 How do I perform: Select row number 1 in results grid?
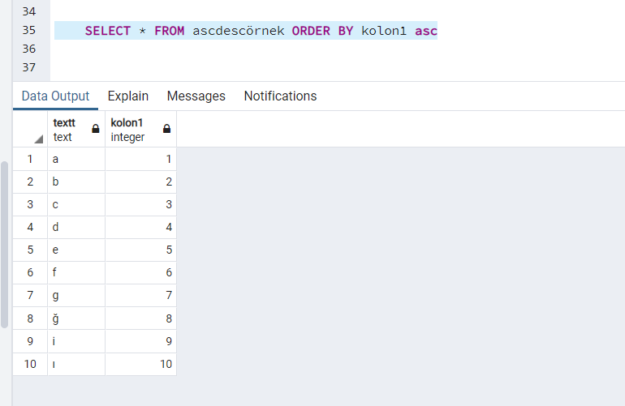click(x=30, y=159)
